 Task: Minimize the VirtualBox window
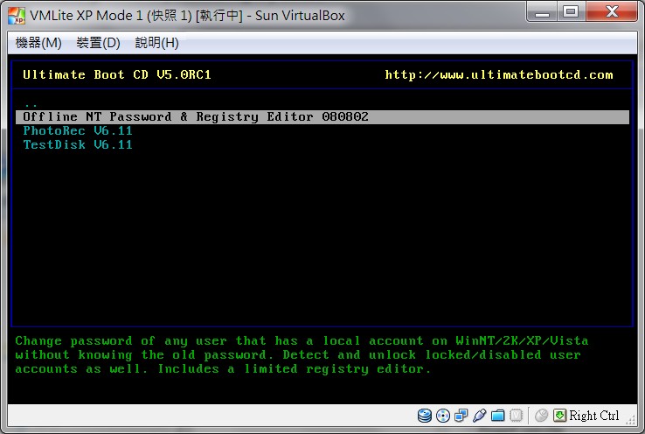click(x=542, y=12)
